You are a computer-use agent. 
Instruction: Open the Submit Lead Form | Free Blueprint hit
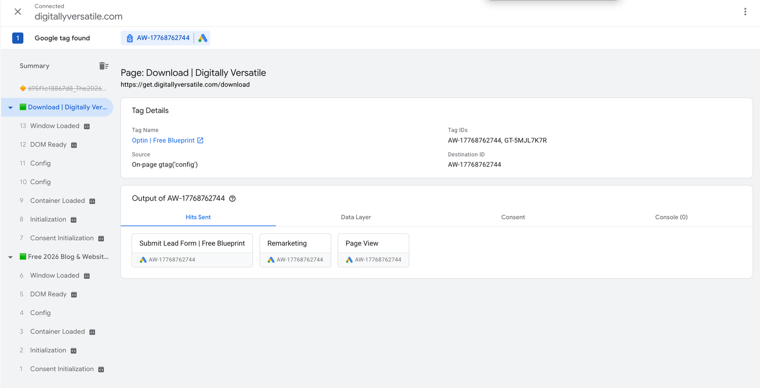[192, 244]
